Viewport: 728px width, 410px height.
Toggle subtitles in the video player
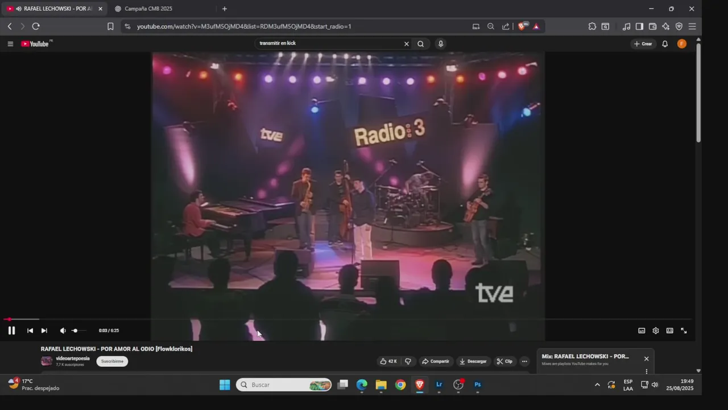click(642, 330)
